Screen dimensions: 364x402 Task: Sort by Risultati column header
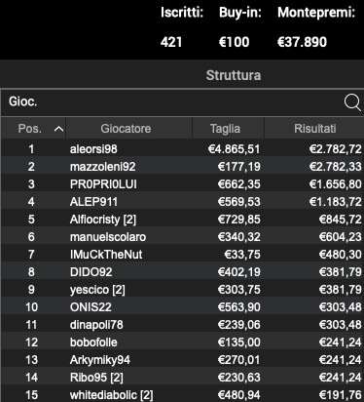point(315,129)
